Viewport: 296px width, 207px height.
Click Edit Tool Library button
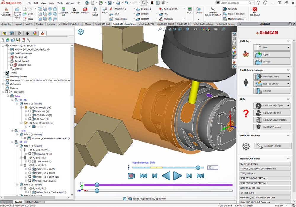(272, 83)
